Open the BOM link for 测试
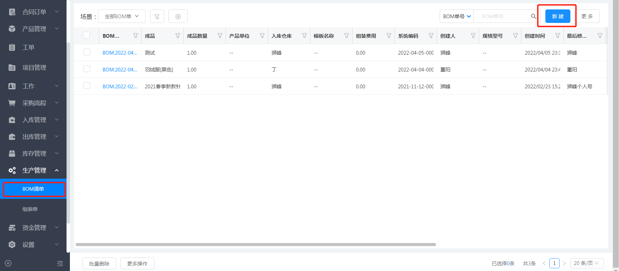This screenshot has width=619, height=271. click(x=120, y=53)
